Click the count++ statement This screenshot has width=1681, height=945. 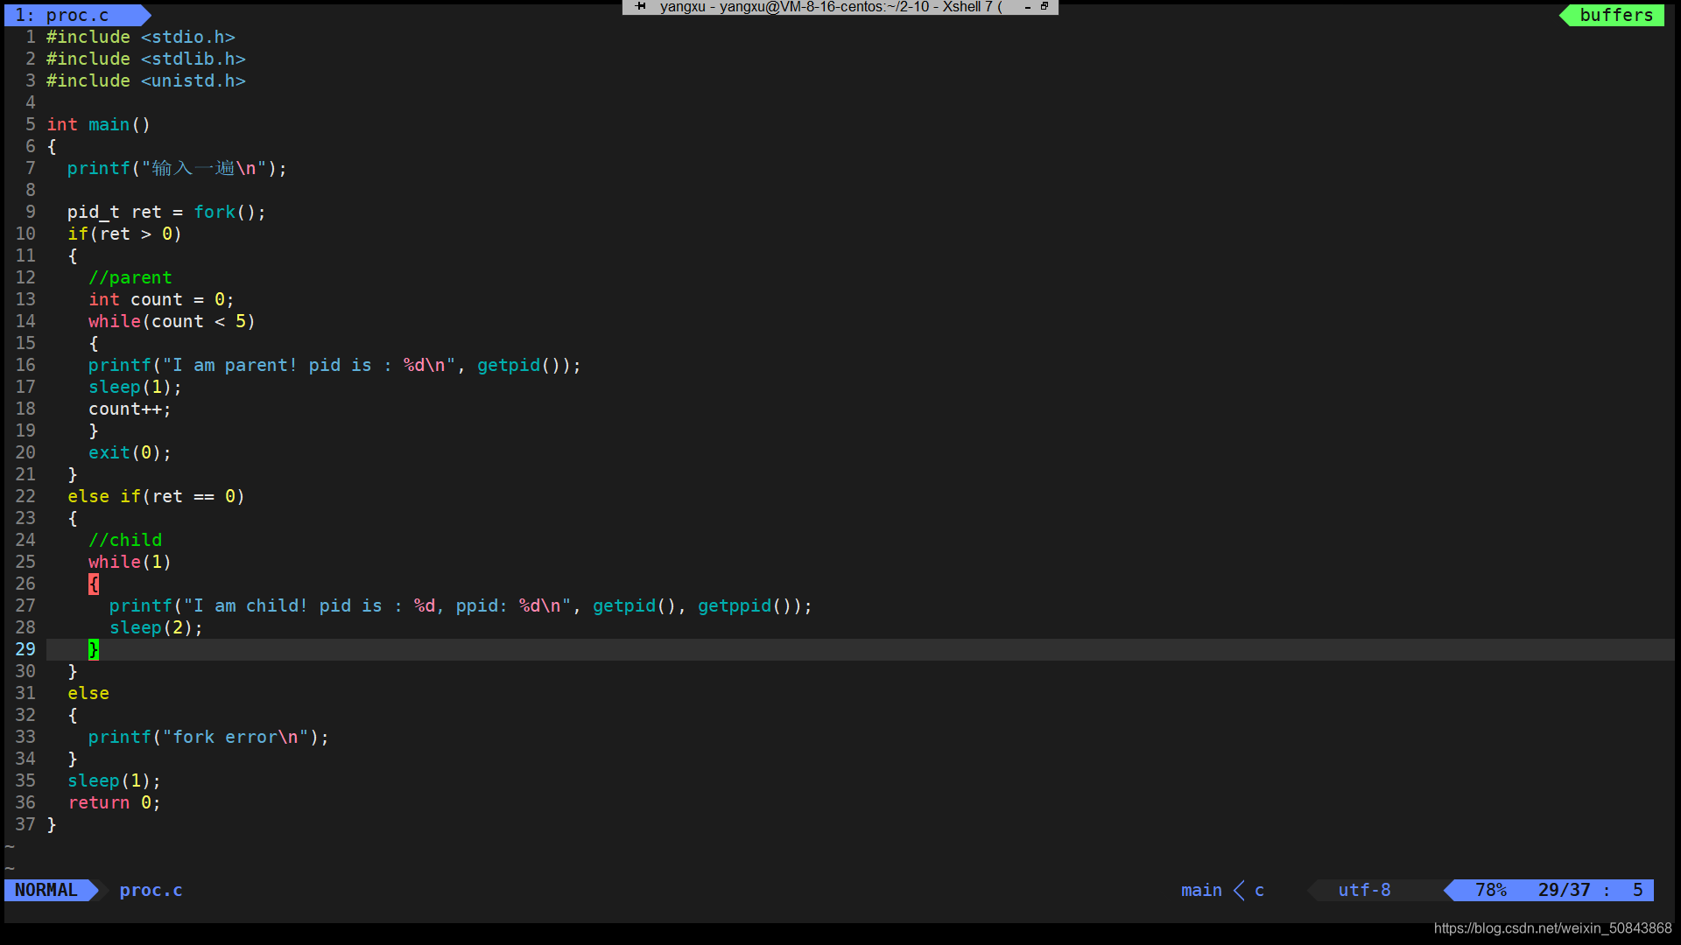[x=130, y=409]
